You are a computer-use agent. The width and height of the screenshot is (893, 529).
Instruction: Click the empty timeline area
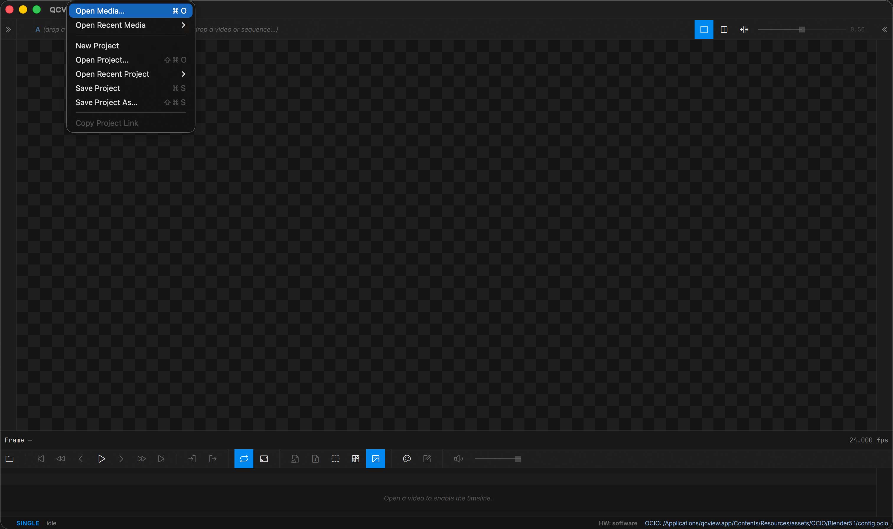pyautogui.click(x=438, y=498)
